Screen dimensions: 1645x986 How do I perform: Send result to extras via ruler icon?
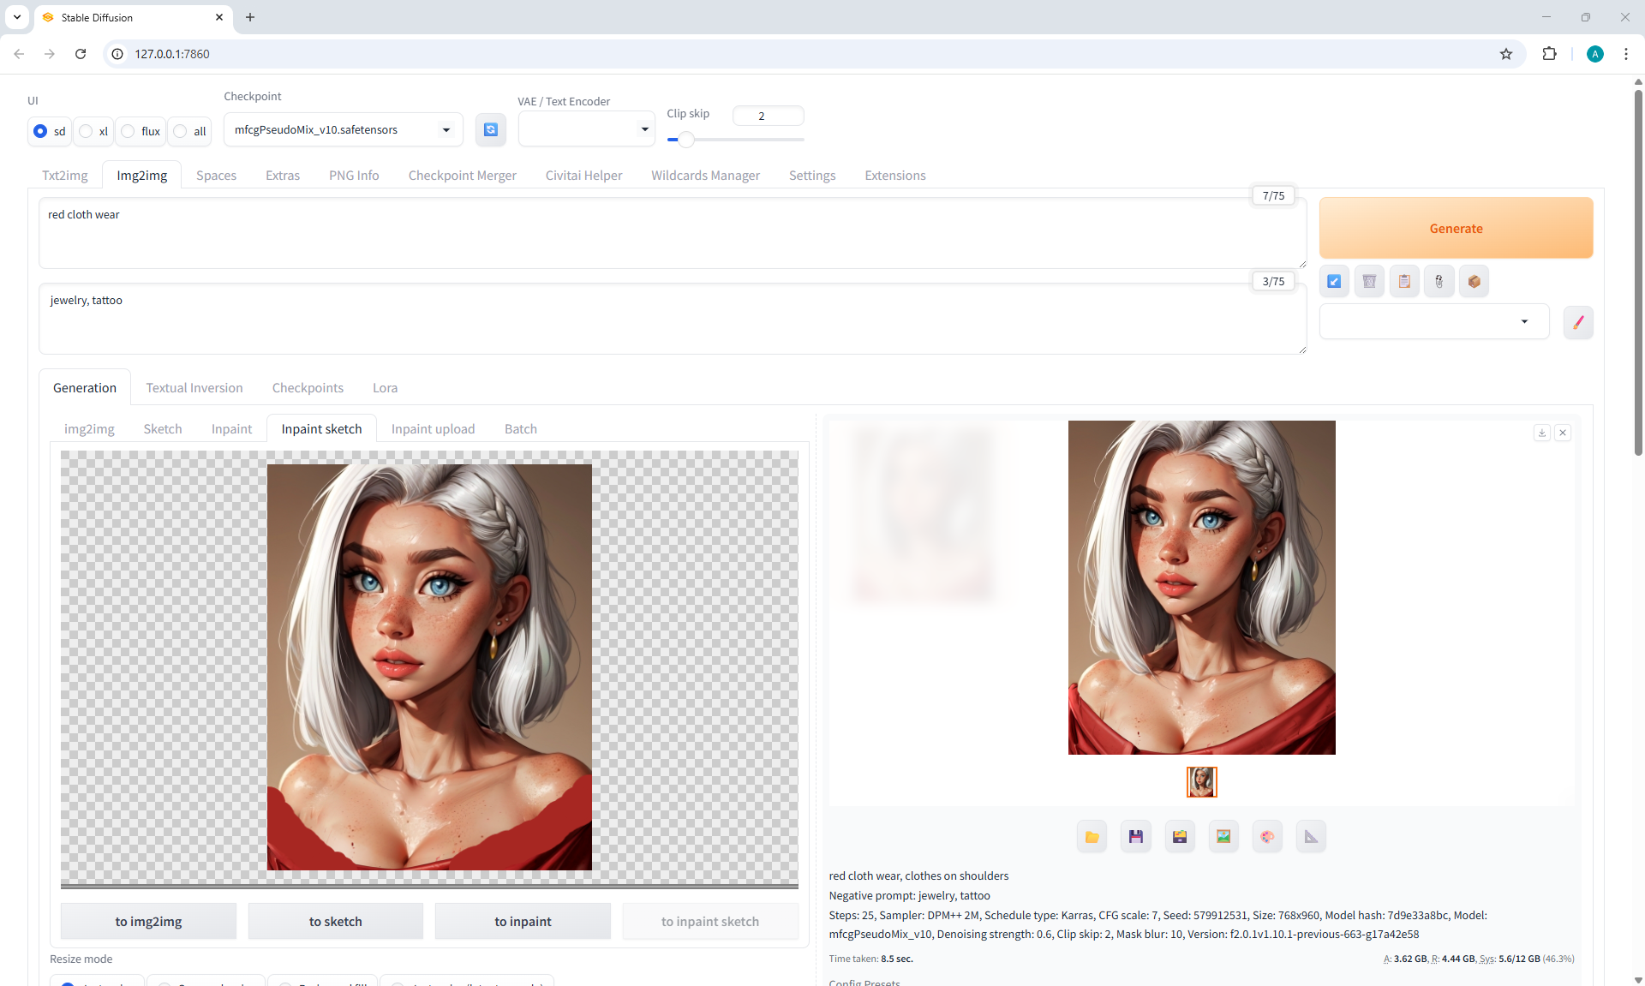[x=1311, y=837]
